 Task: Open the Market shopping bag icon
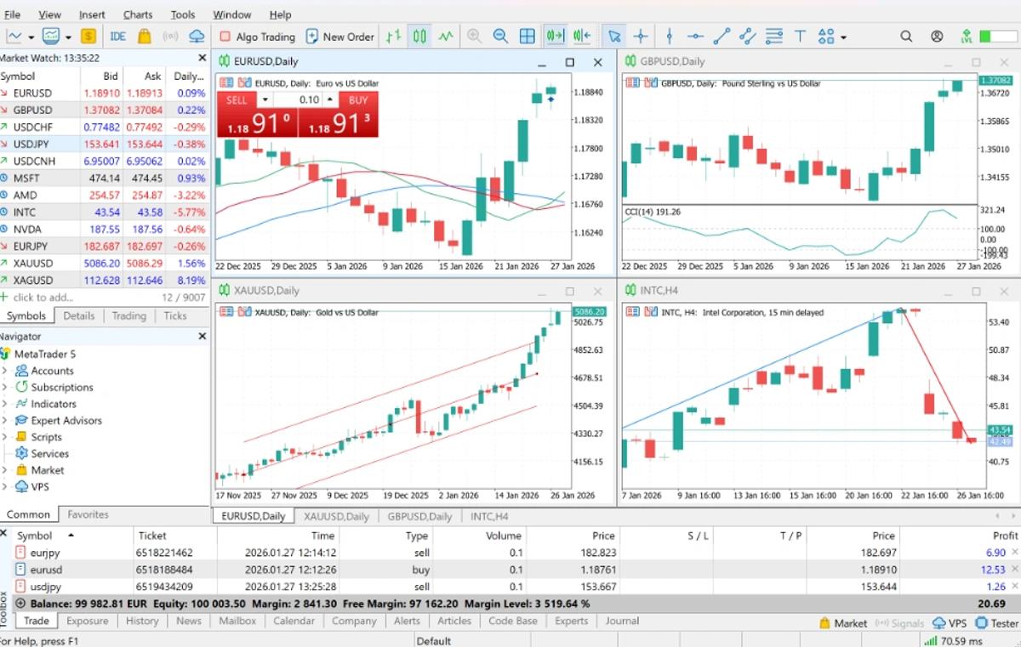click(145, 37)
